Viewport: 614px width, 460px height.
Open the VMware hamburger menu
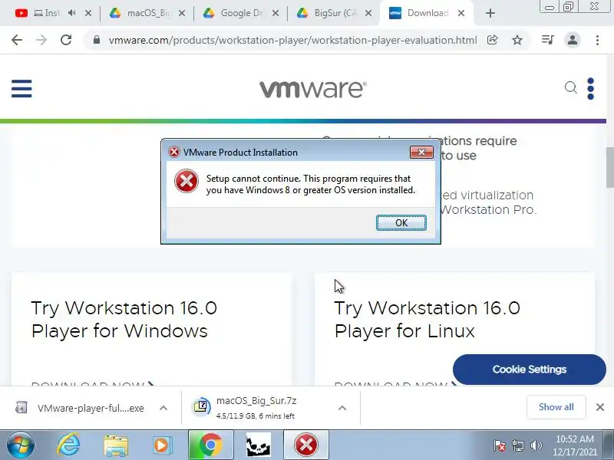21,89
